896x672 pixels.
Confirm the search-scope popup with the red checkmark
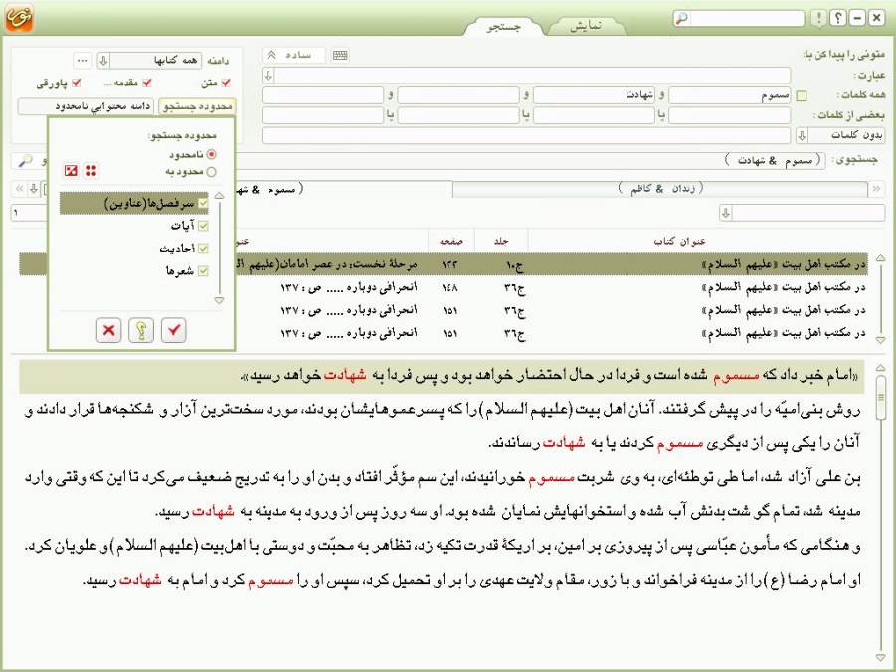tap(174, 330)
